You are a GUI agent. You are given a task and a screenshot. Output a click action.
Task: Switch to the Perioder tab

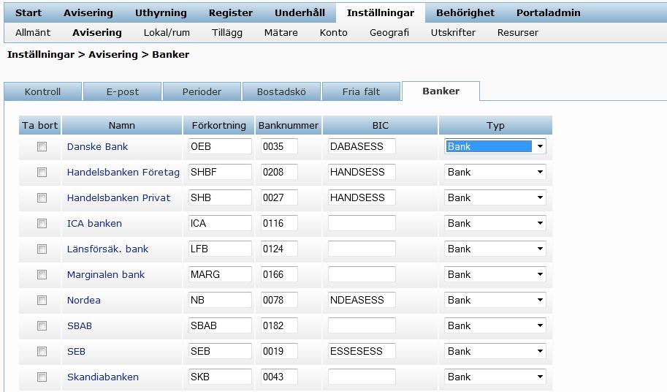point(202,91)
